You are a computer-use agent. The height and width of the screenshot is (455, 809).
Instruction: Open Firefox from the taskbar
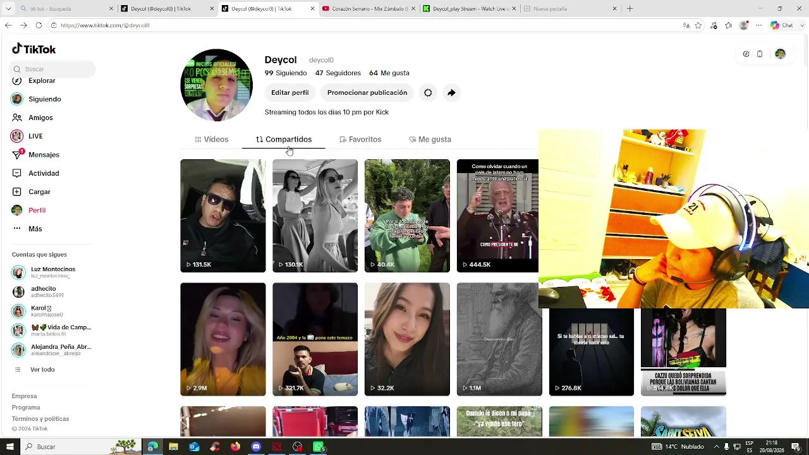235,447
